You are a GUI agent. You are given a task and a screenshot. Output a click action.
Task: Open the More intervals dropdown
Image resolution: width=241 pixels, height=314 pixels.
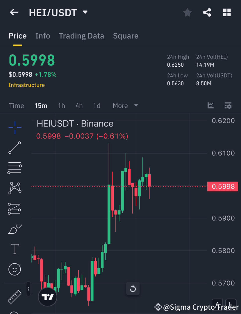(124, 106)
